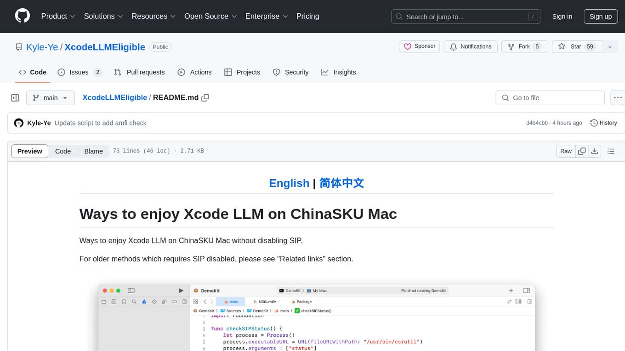This screenshot has height=351, width=625.
Task: Switch to the Issues tab
Action: (x=80, y=72)
